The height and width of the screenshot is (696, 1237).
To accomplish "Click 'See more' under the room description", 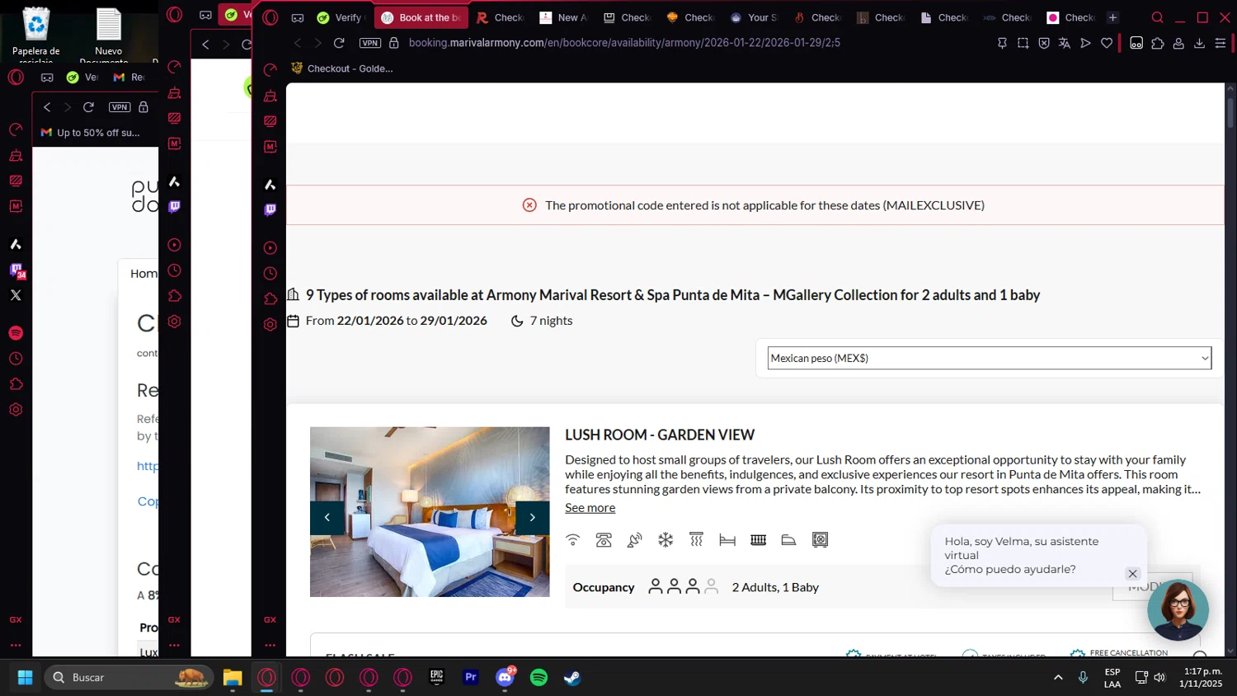I will pyautogui.click(x=590, y=508).
